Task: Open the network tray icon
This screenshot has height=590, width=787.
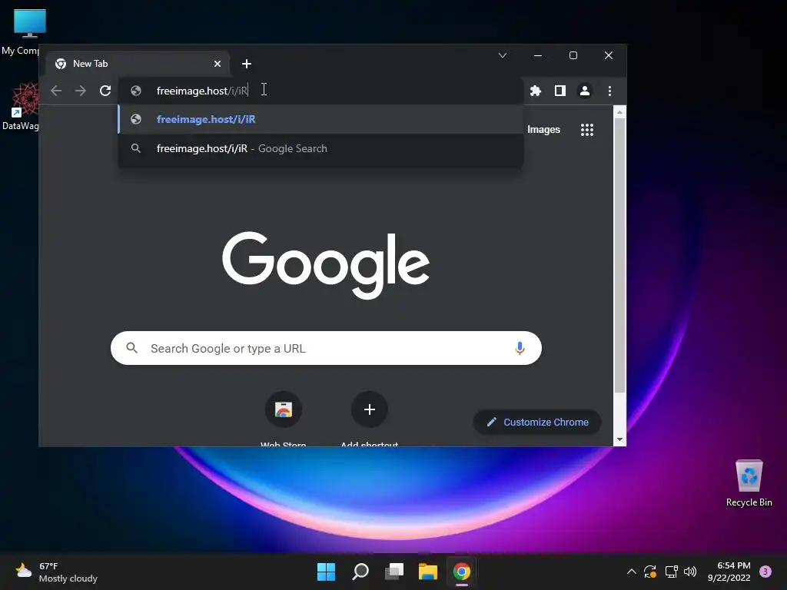Action: point(671,572)
